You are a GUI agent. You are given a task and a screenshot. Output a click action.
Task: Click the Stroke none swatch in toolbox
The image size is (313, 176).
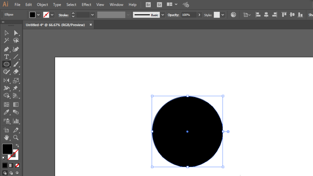click(16, 157)
